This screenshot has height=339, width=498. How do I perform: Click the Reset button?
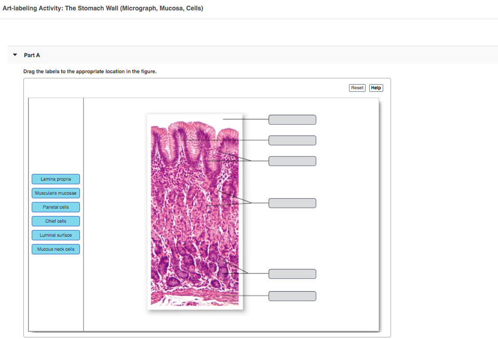(x=357, y=88)
